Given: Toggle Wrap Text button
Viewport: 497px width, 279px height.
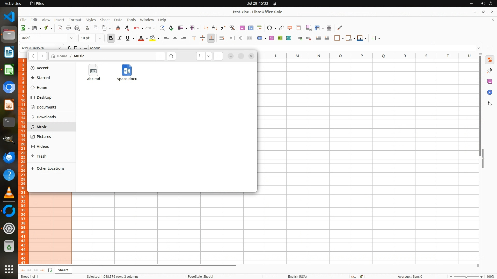Looking at the screenshot, I should [x=222, y=38].
